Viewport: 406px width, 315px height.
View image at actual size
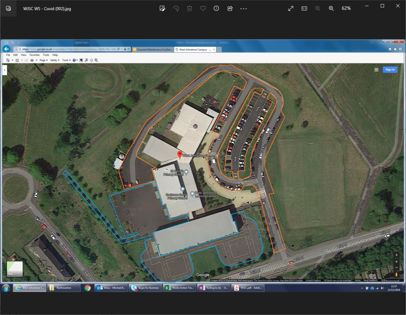(x=304, y=8)
